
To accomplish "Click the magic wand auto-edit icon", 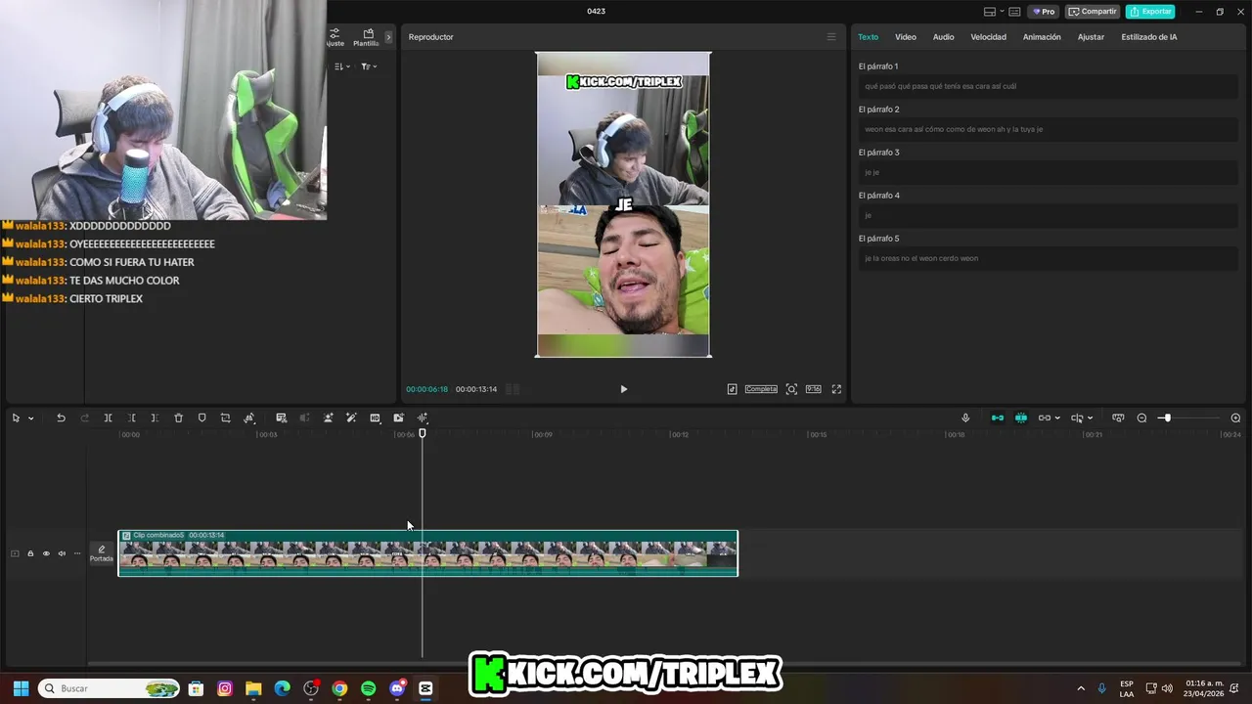I will [351, 418].
